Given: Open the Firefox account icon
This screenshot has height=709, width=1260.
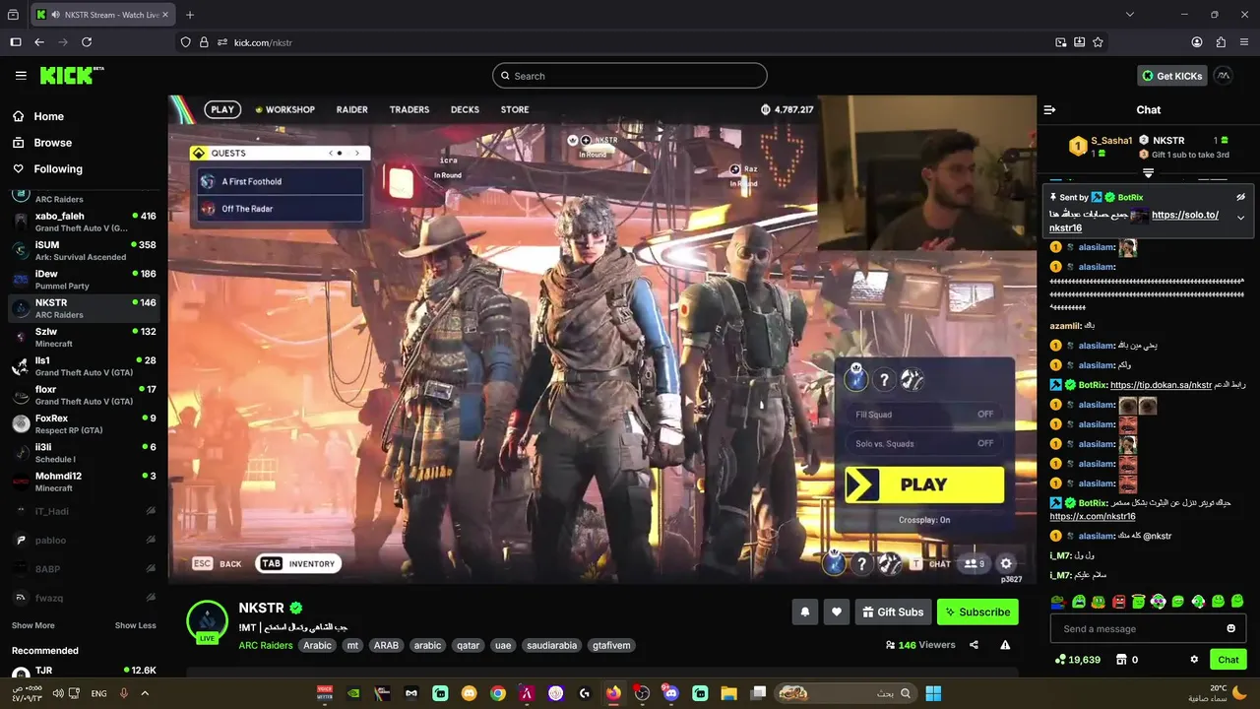Looking at the screenshot, I should pos(1197,42).
